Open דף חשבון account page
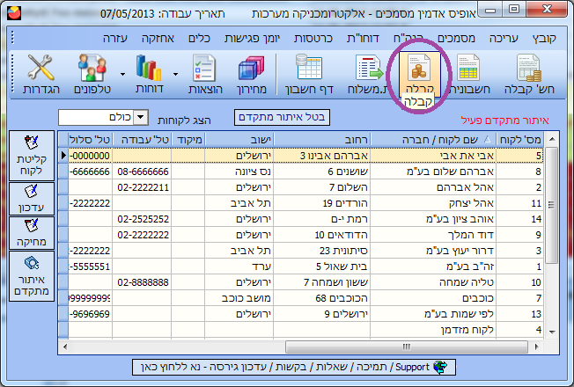574x387 pixels. tap(309, 74)
